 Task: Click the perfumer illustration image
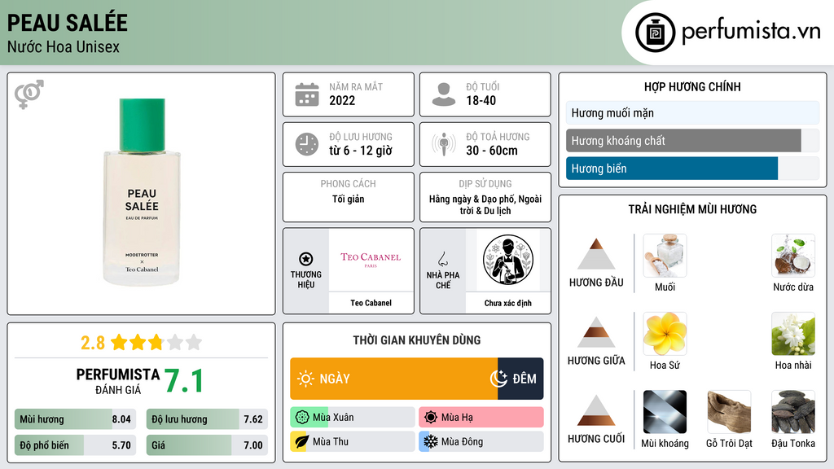click(508, 260)
